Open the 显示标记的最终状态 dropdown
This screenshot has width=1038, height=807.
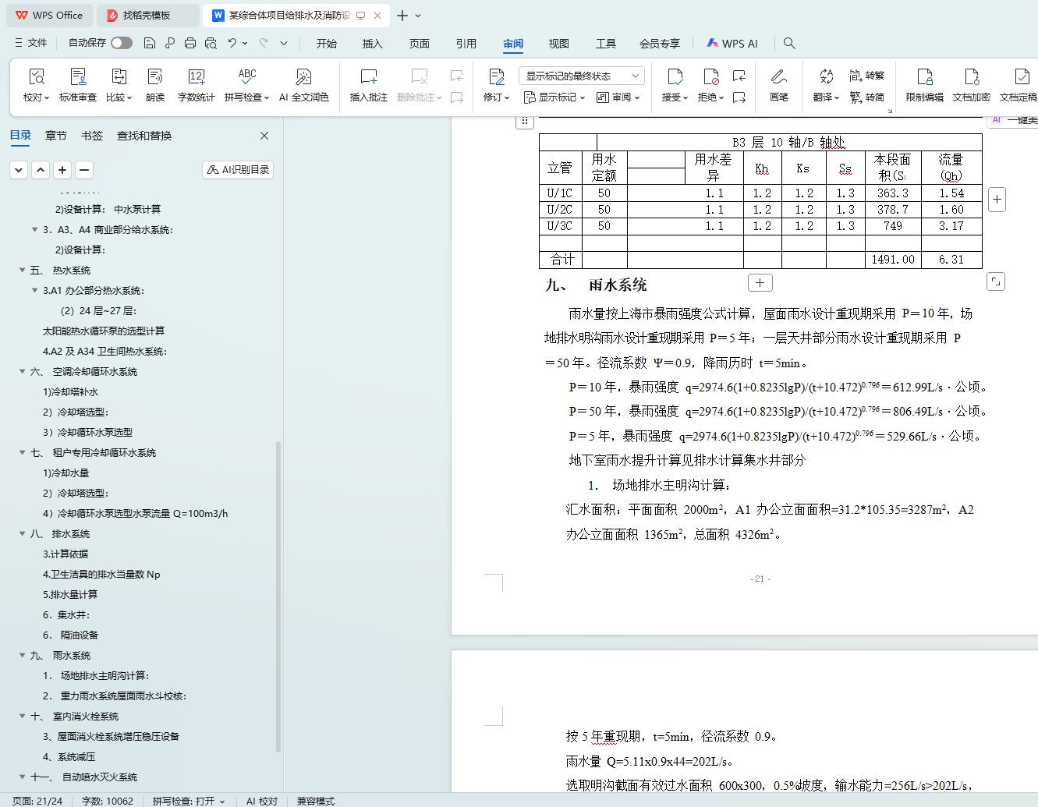(x=581, y=76)
